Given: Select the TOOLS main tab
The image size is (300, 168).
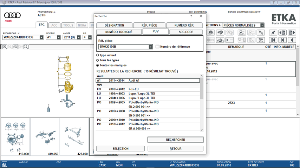Looking at the screenshot, I should pos(68,25).
